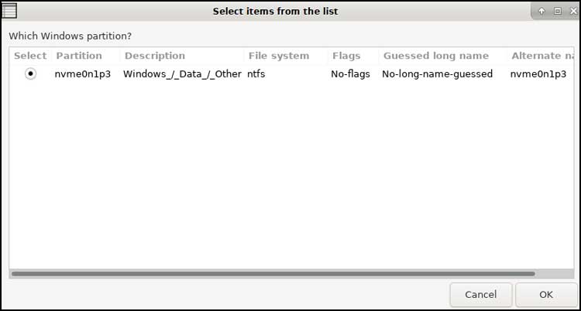Viewport: 581px width, 311px height.
Task: Click the horizontal scrollbar under the list
Action: (x=273, y=273)
